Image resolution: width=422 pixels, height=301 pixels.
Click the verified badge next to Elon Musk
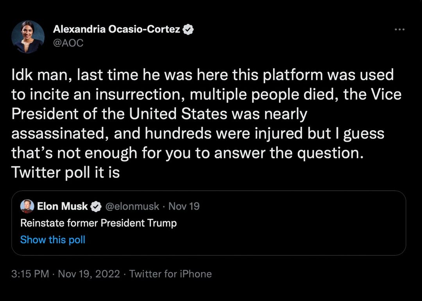[96, 206]
